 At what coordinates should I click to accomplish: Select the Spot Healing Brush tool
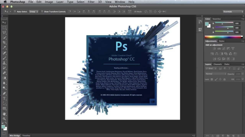tap(4, 53)
